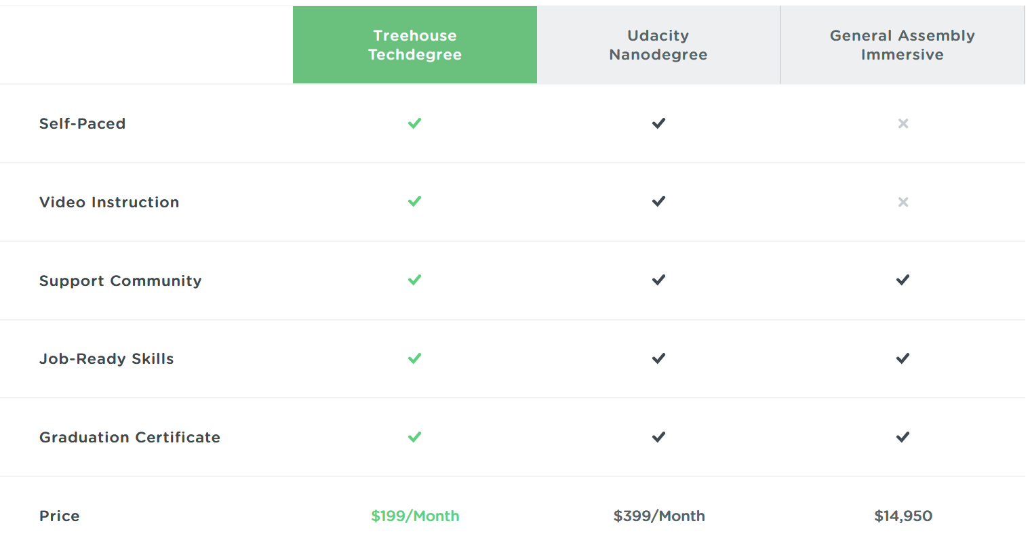This screenshot has width=1030, height=540.
Task: Click the Price row label
Action: 60,516
